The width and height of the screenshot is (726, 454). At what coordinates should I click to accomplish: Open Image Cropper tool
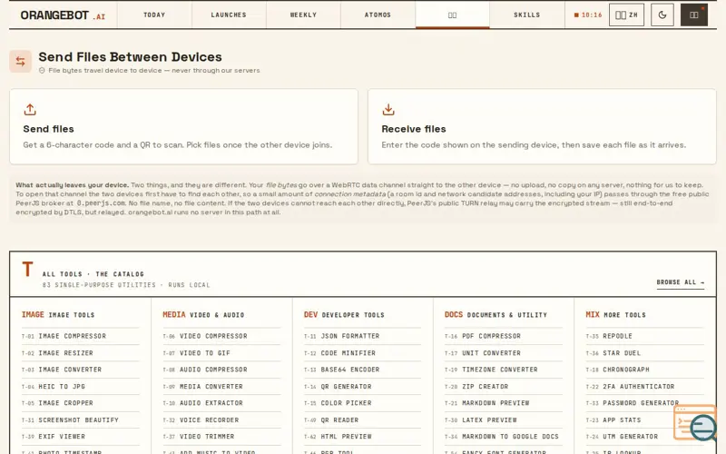81,403
